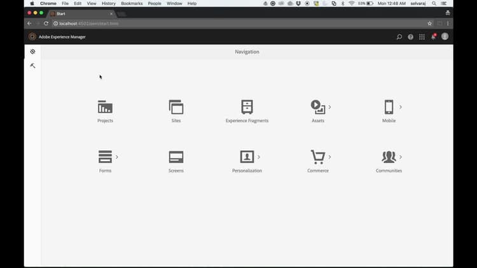The image size is (477, 268).
Task: Click the Commerce label
Action: tap(318, 171)
